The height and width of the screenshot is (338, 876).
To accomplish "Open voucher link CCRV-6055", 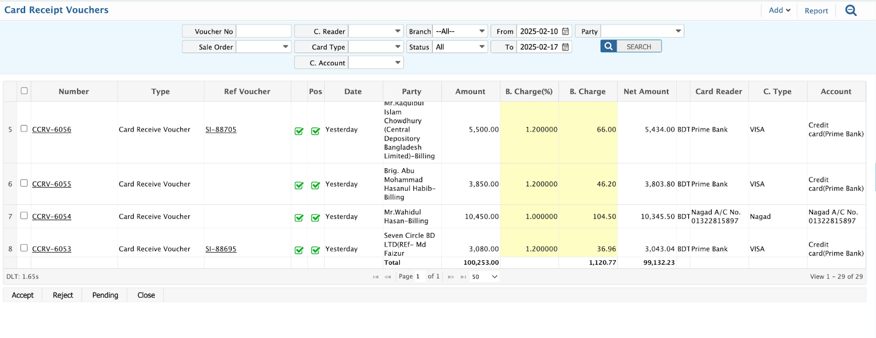I will [51, 185].
